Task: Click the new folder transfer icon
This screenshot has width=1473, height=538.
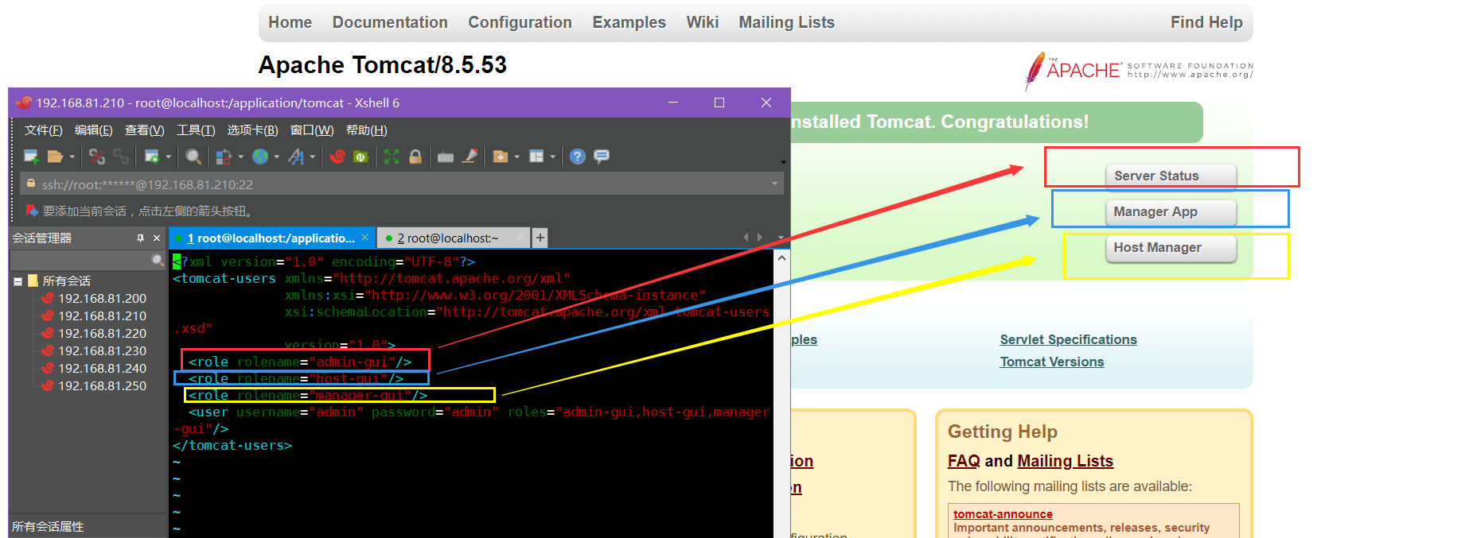Action: pos(501,157)
